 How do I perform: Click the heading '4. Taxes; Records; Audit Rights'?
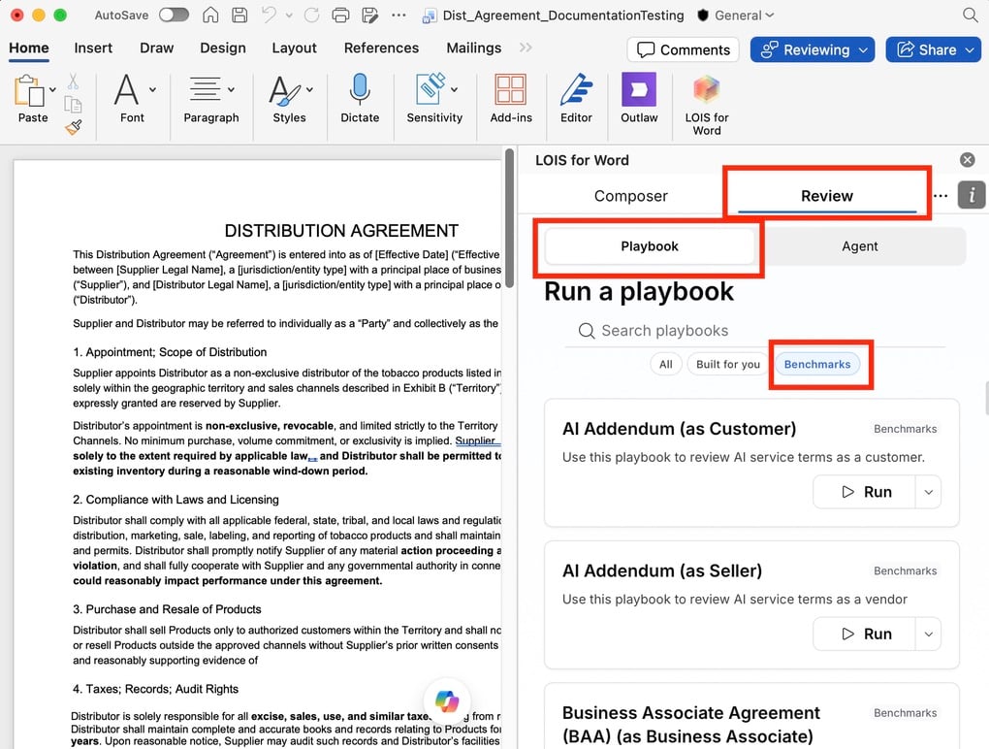point(156,689)
